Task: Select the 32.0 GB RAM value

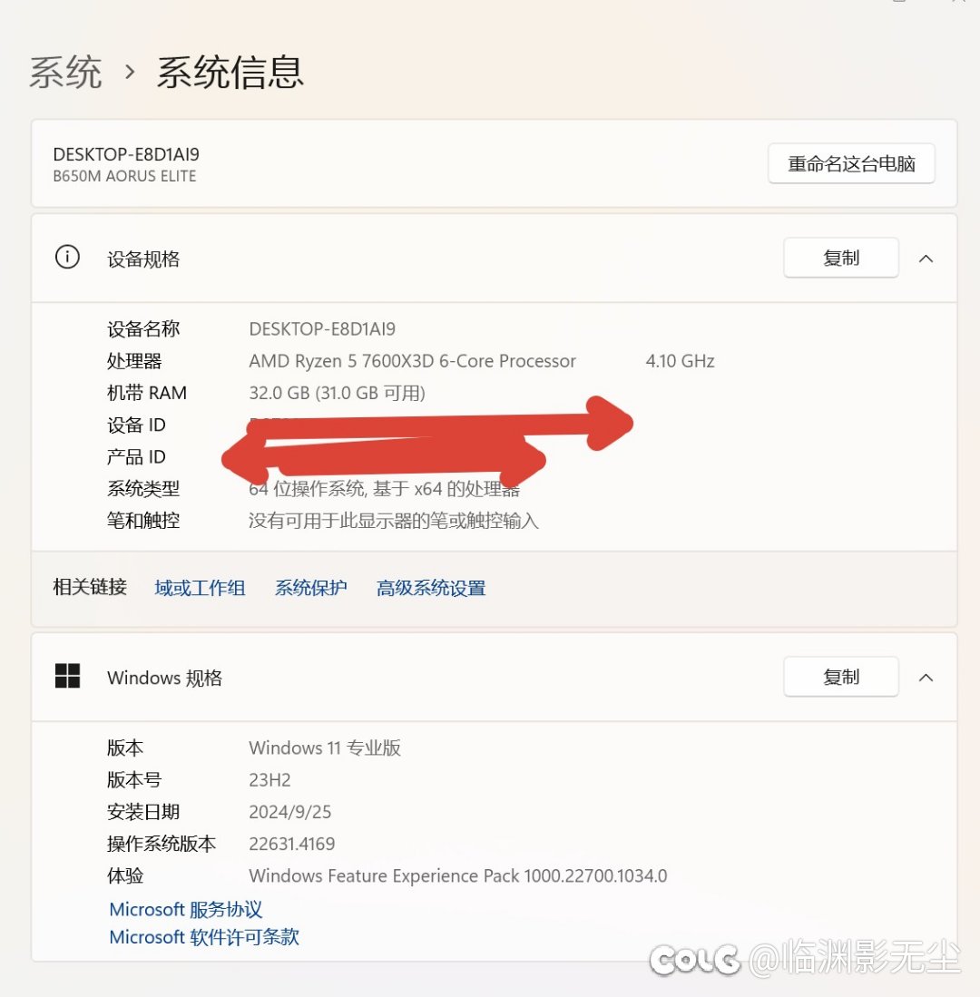Action: [x=337, y=393]
